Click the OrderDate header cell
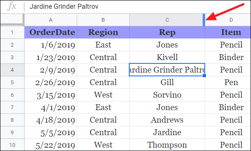This screenshot has width=251, height=151. point(50,33)
